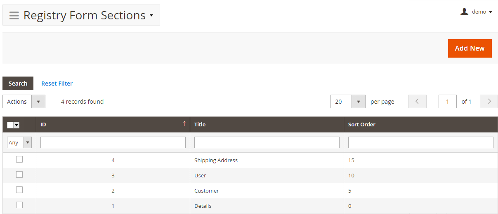The height and width of the screenshot is (214, 498).
Task: Open the hamburger menu beside Registry Form Sections
Action: pyautogui.click(x=14, y=16)
